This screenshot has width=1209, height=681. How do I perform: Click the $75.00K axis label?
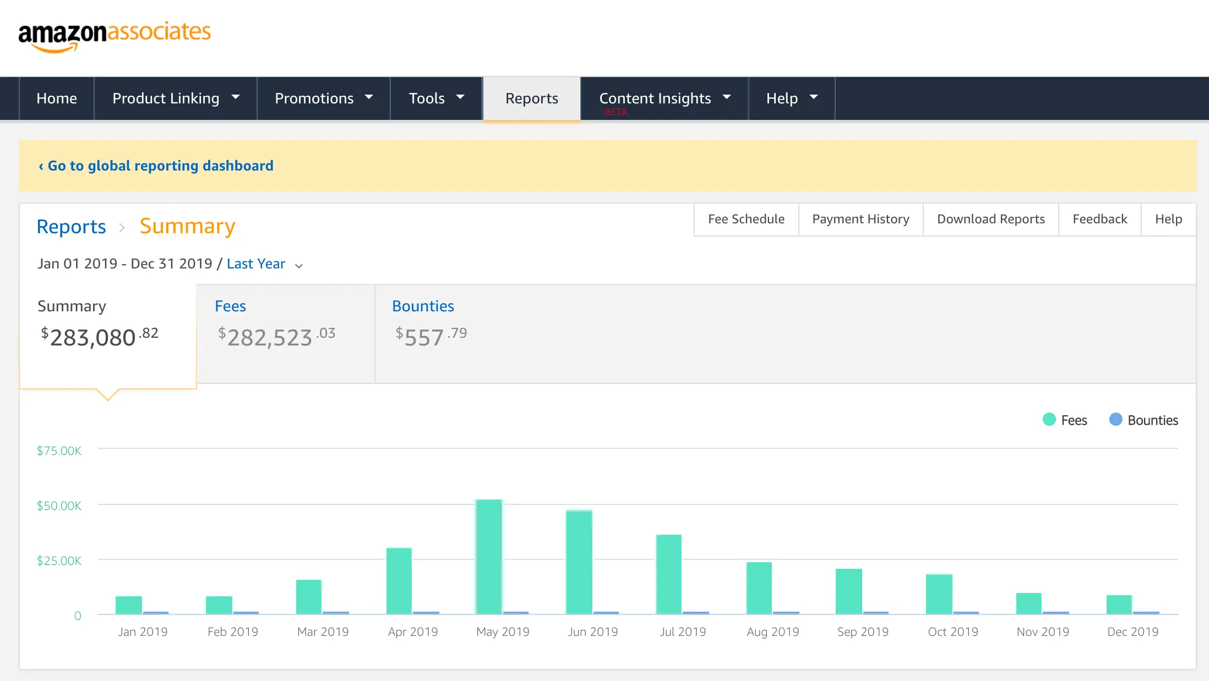(59, 451)
